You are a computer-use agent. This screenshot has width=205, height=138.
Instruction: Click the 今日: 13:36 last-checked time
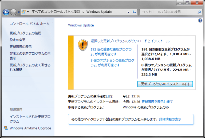131,96
